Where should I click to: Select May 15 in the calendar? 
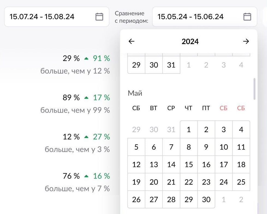(x=189, y=165)
